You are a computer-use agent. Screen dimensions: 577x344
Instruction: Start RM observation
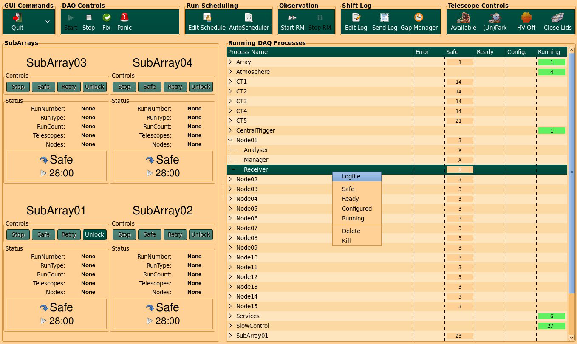pyautogui.click(x=292, y=17)
